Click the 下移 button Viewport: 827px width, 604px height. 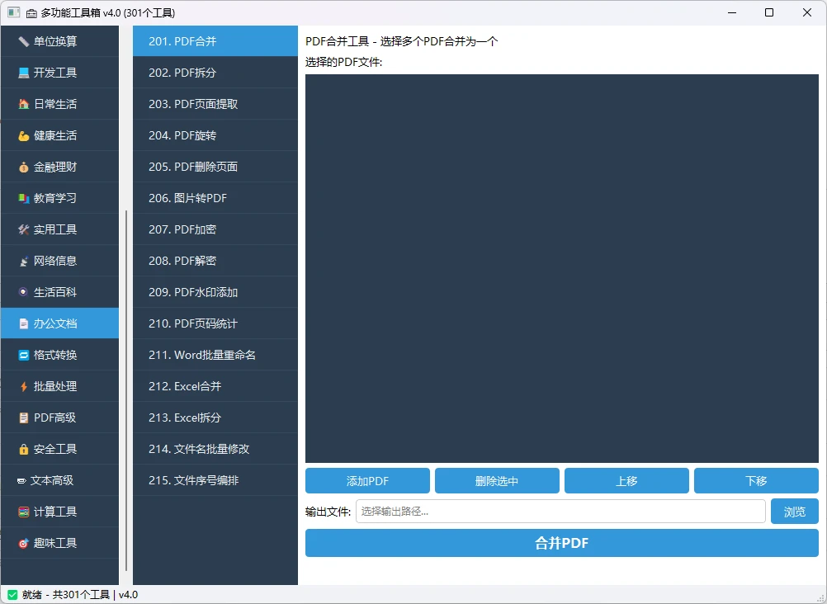pyautogui.click(x=756, y=481)
